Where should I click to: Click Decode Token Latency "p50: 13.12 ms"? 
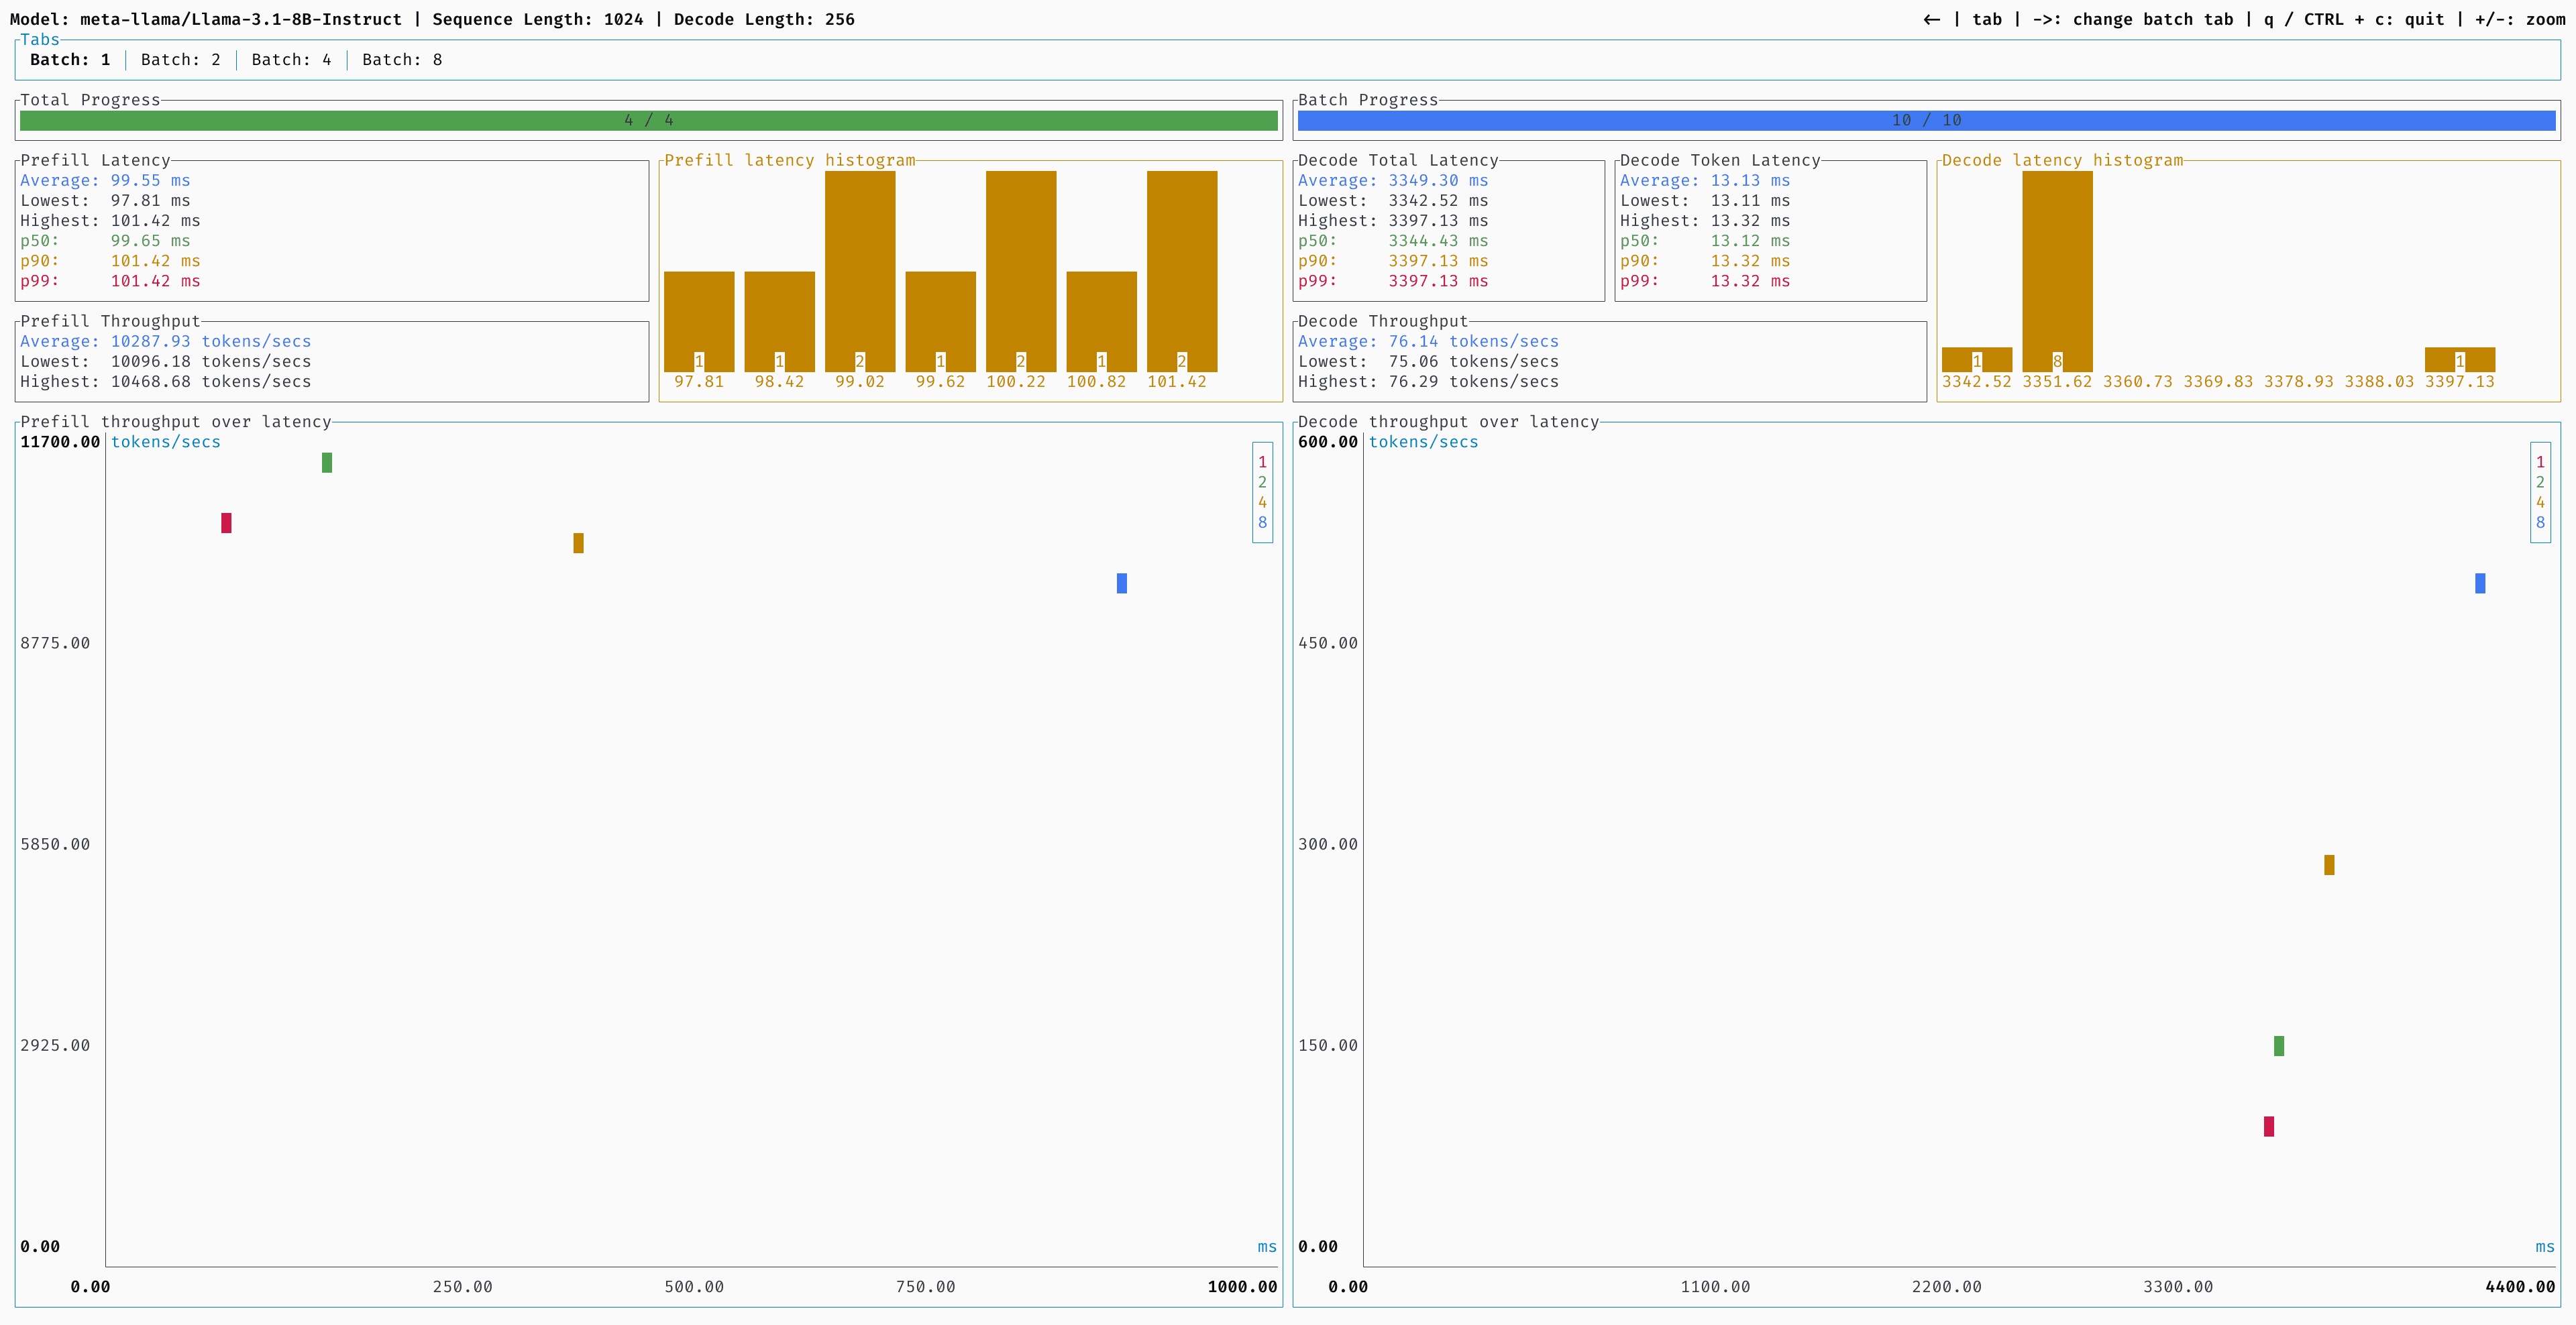(x=1705, y=241)
